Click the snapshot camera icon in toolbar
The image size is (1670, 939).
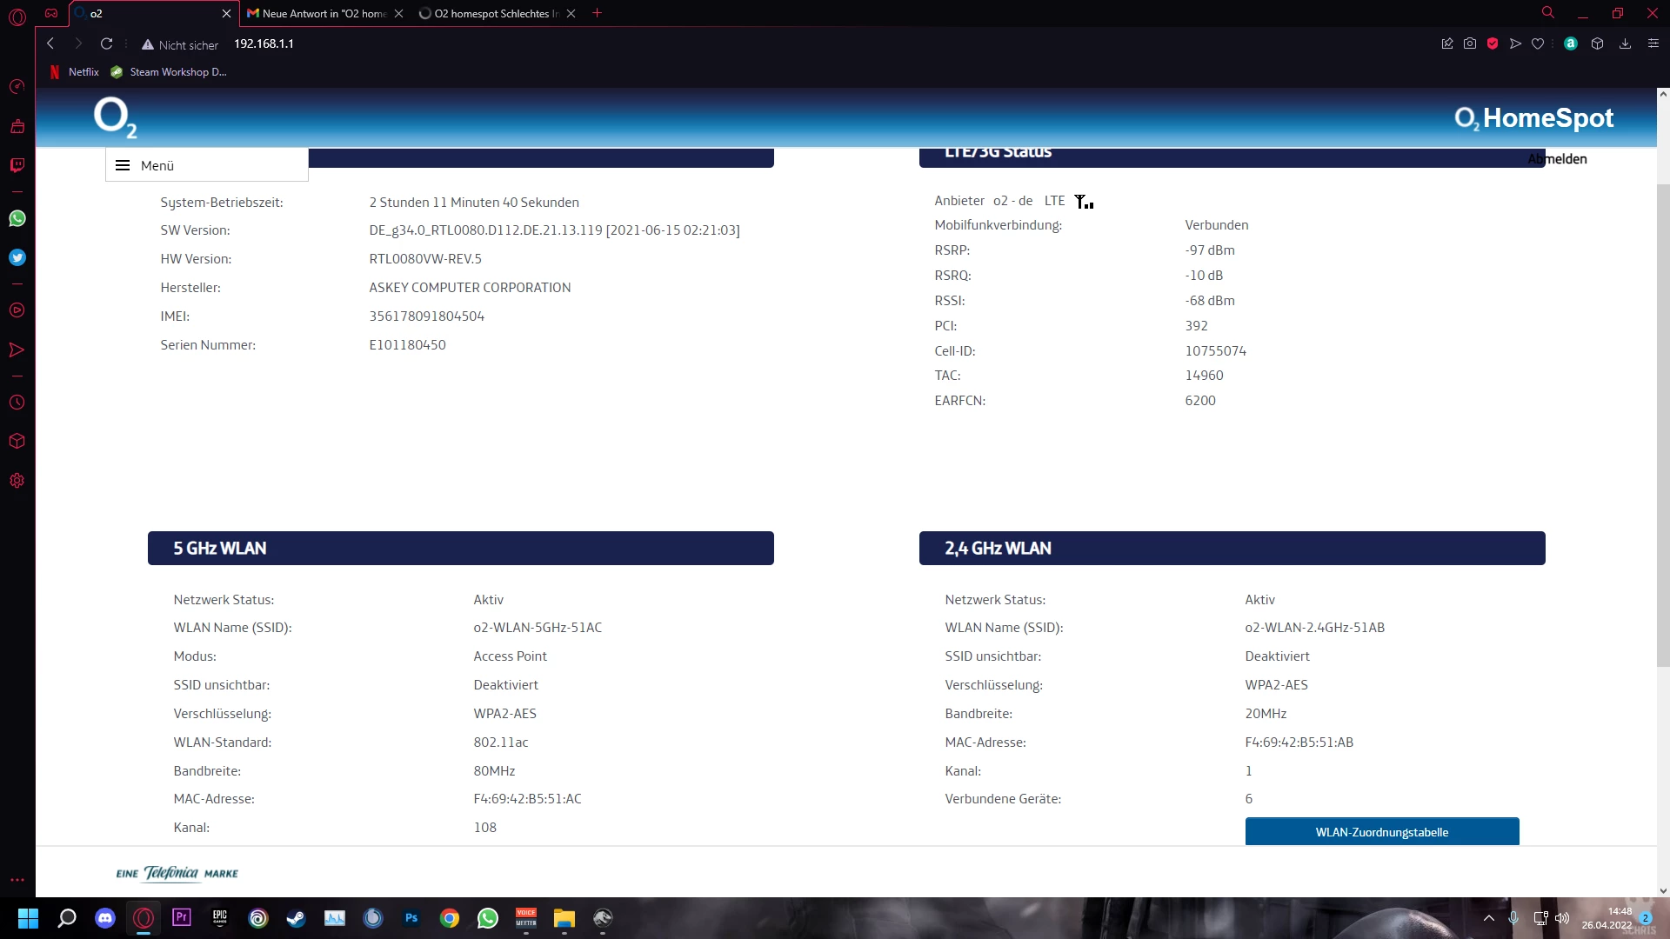pyautogui.click(x=1470, y=43)
